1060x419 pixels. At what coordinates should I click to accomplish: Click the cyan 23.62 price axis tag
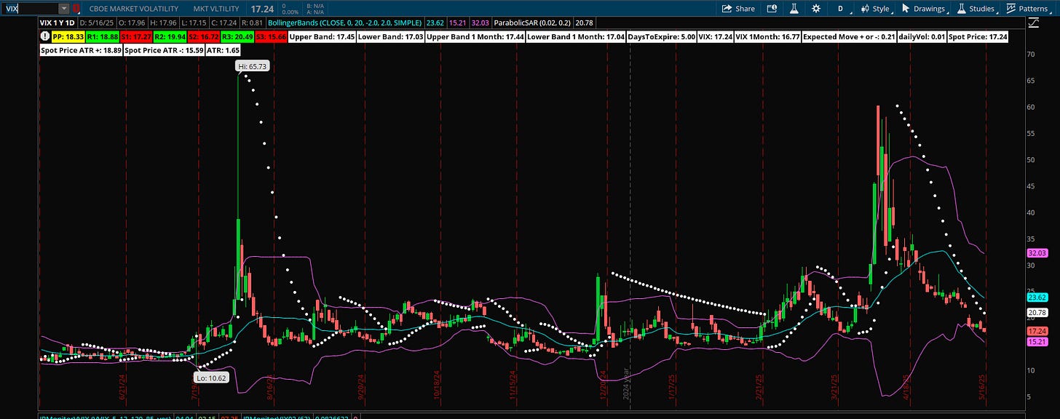coord(1037,297)
